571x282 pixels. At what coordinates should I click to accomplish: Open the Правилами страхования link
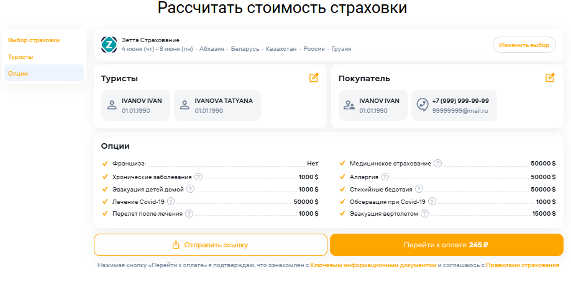(522, 265)
